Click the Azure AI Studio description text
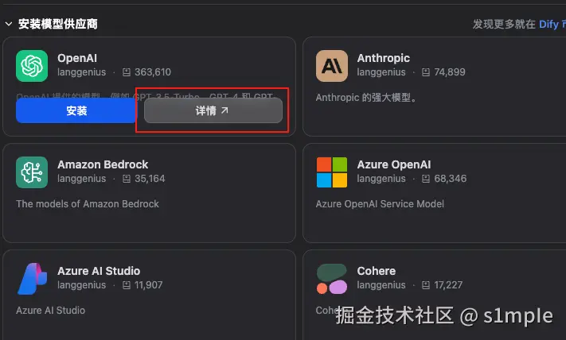 point(50,310)
